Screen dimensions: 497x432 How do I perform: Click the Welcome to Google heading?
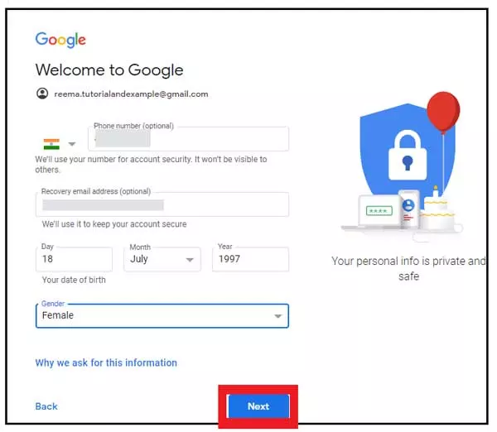click(x=109, y=70)
